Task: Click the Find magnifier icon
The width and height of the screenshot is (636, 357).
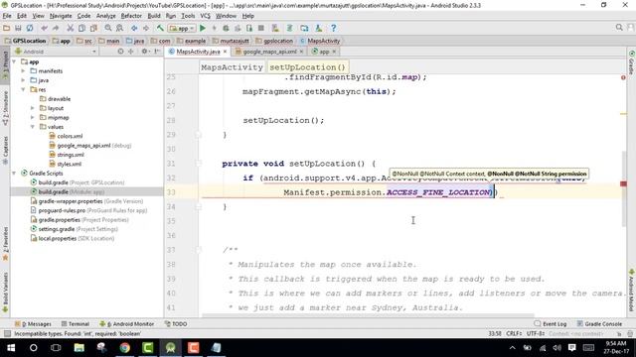Action: 108,29
